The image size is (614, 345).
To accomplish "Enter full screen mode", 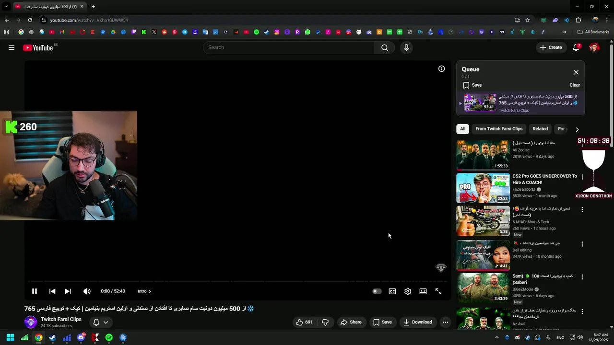I will point(438,291).
